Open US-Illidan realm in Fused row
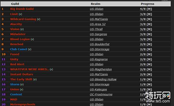This screenshot has width=174, height=106. pyautogui.click(x=97, y=54)
